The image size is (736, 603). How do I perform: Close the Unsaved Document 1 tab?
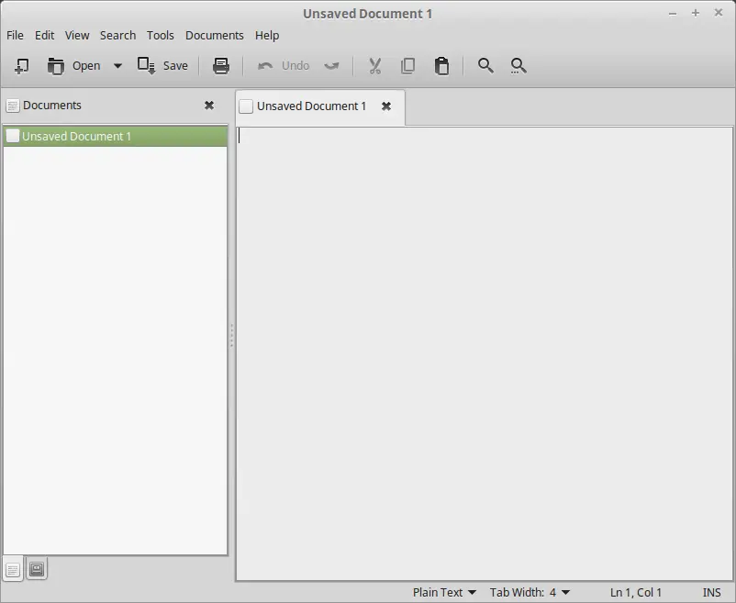coord(386,106)
